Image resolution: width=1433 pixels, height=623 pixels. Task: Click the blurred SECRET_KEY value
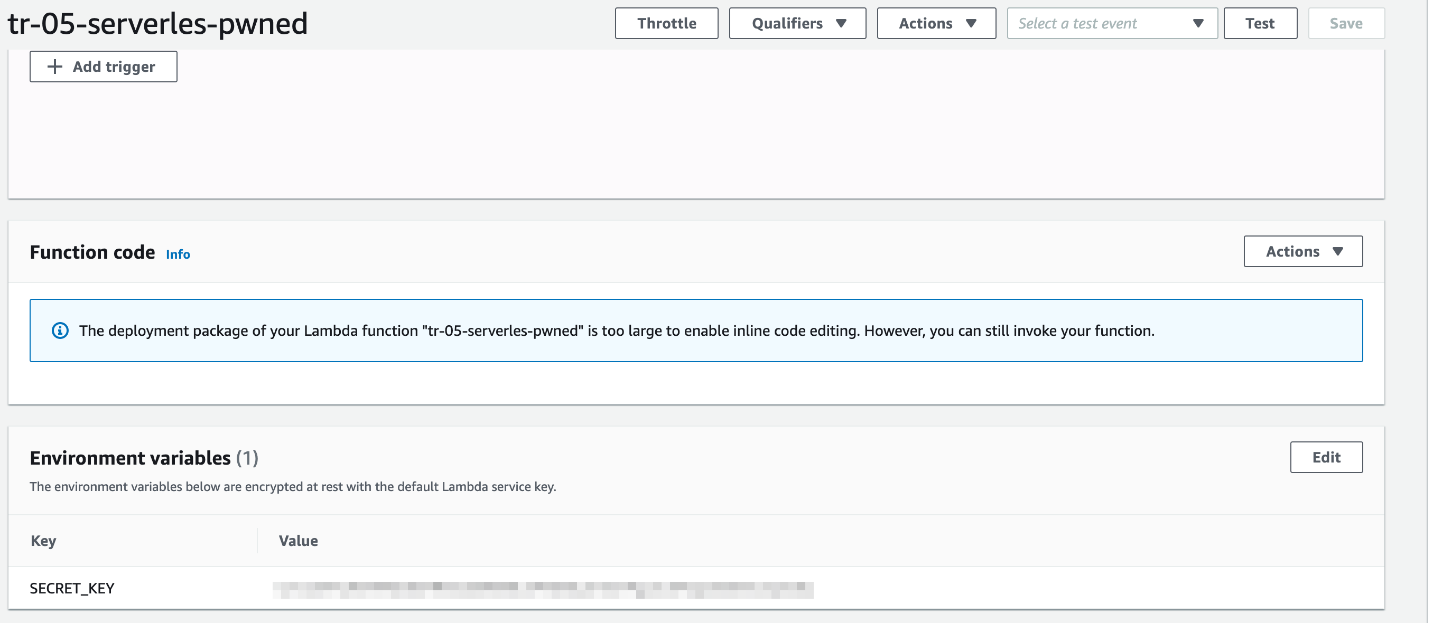542,589
